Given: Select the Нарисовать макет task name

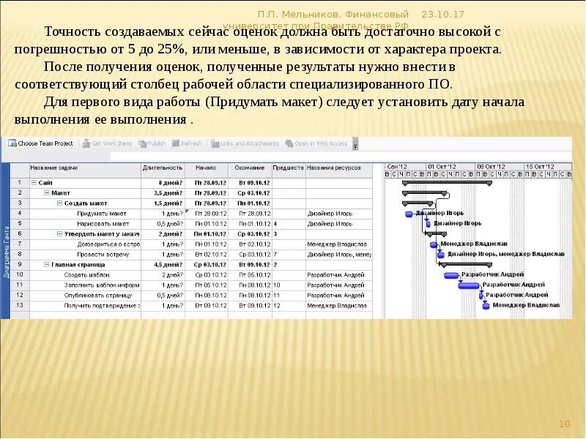Looking at the screenshot, I should click(103, 224).
